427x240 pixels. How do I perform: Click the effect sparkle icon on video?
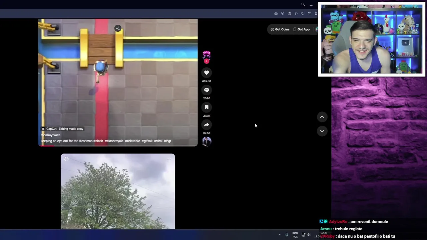(118, 28)
